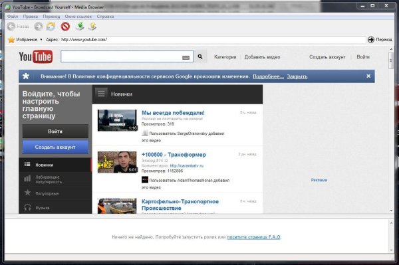This screenshot has height=265, width=399.
Task: Click the Назад label in toolbar
Action: [23, 27]
